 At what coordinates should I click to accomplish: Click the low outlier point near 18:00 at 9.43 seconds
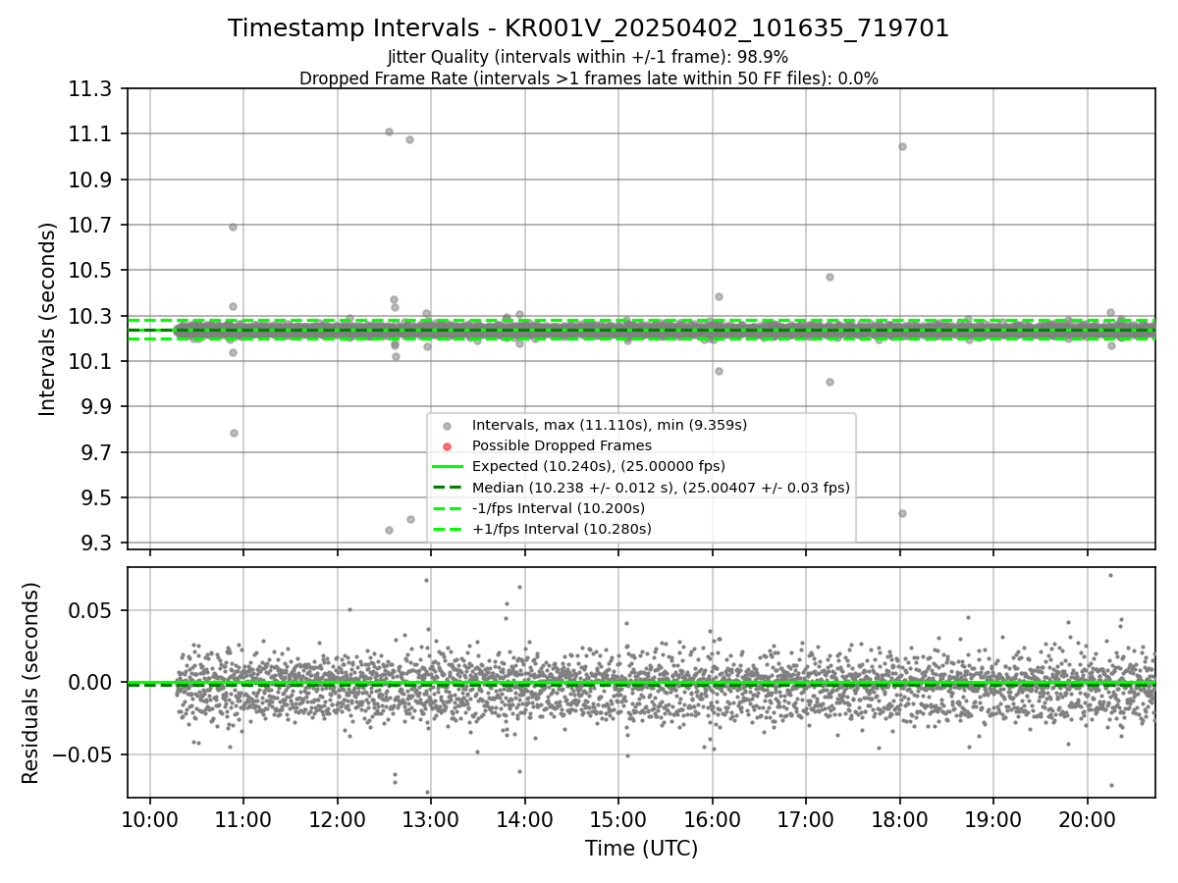(902, 513)
